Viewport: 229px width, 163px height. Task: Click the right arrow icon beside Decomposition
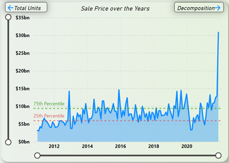[x=217, y=8]
